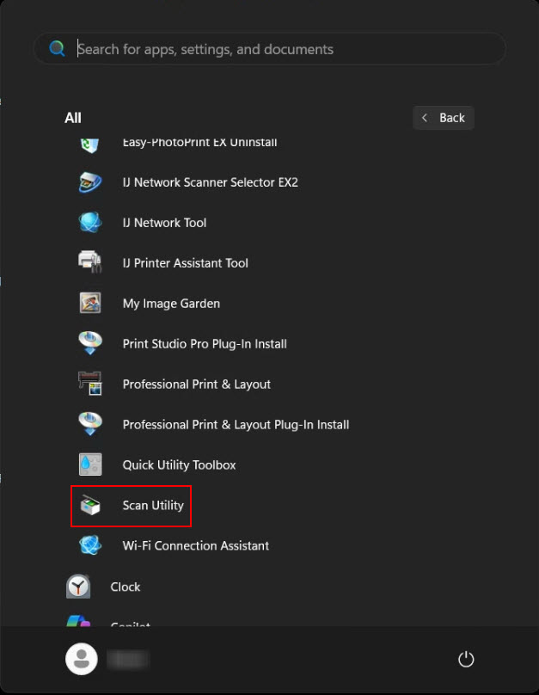Screen dimensions: 539x695
Task: Launch IJ Network Scanner Selector EX2
Action: coord(89,182)
